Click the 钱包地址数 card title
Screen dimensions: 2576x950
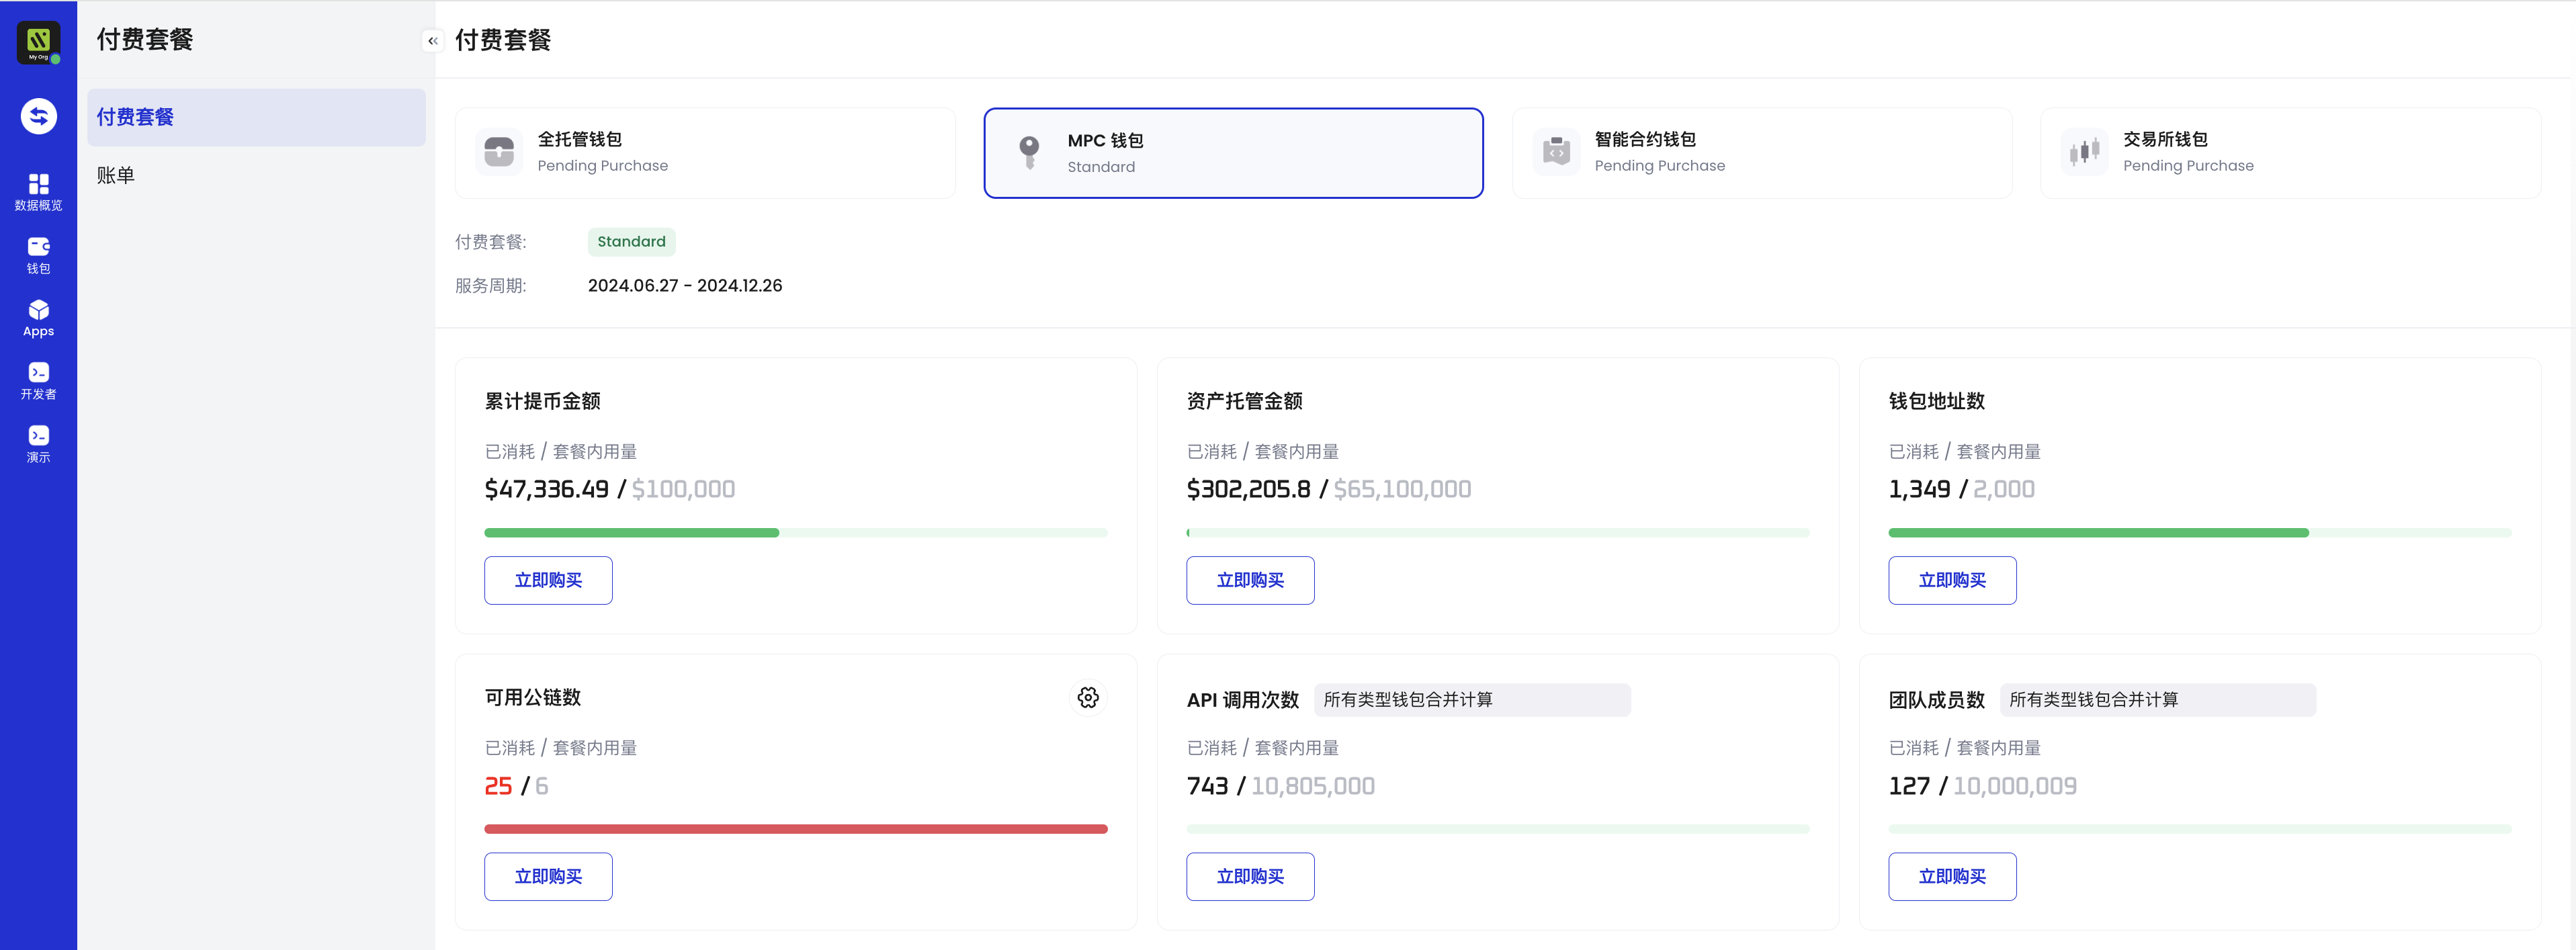(1937, 401)
